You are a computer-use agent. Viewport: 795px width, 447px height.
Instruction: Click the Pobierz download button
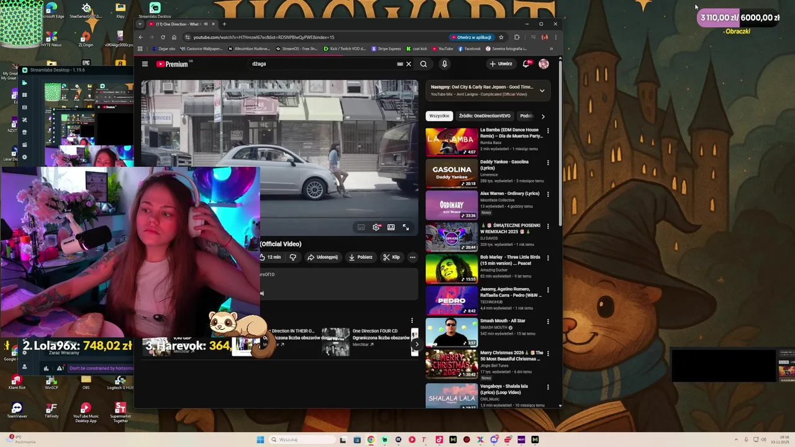point(361,257)
